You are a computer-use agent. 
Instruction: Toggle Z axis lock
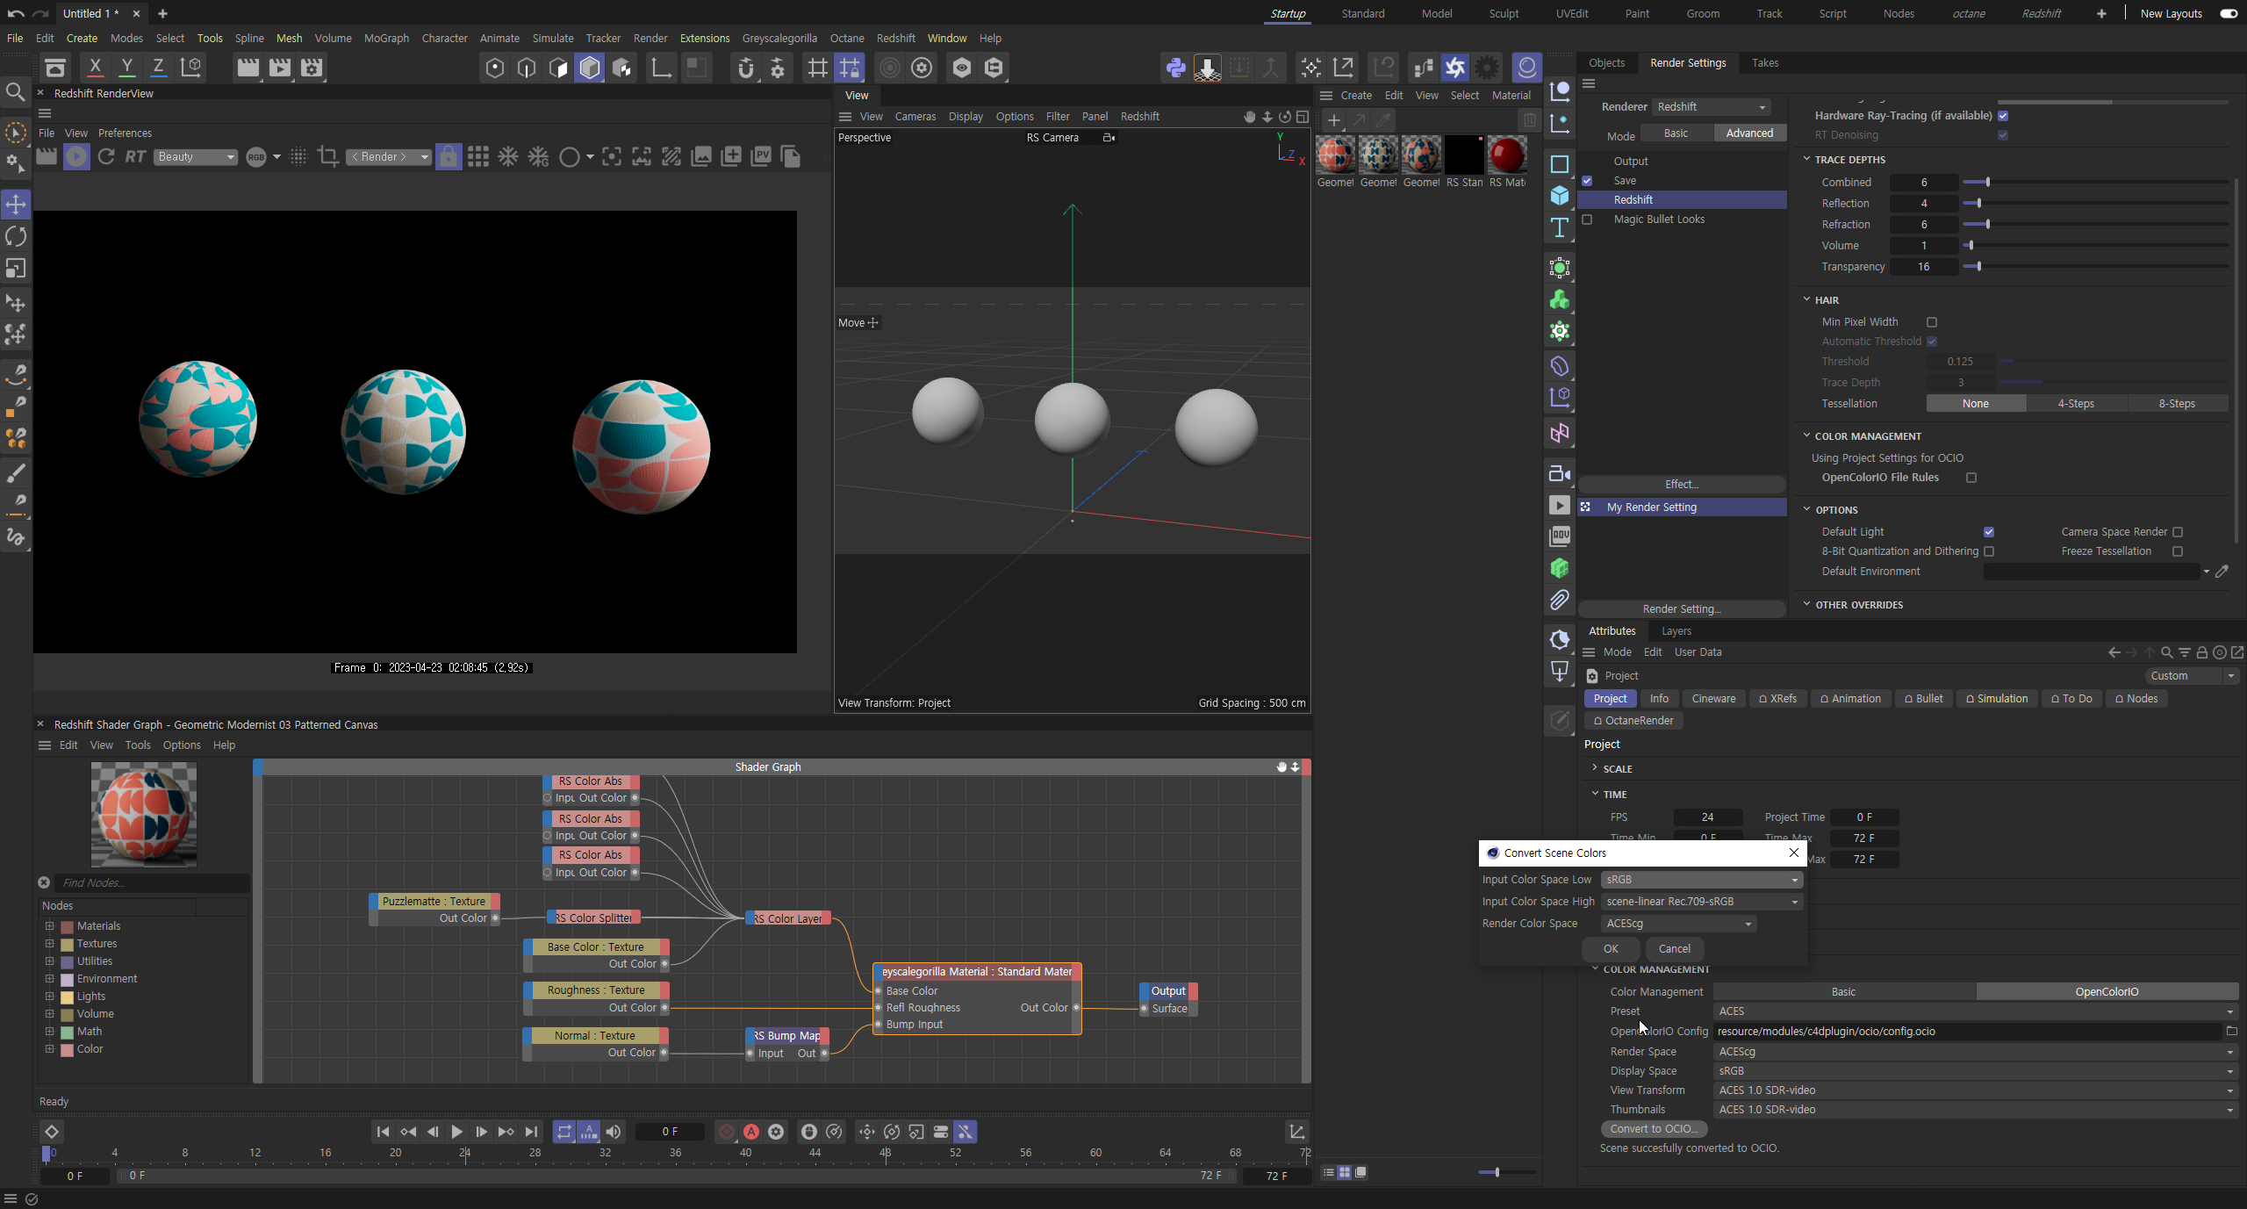point(159,67)
